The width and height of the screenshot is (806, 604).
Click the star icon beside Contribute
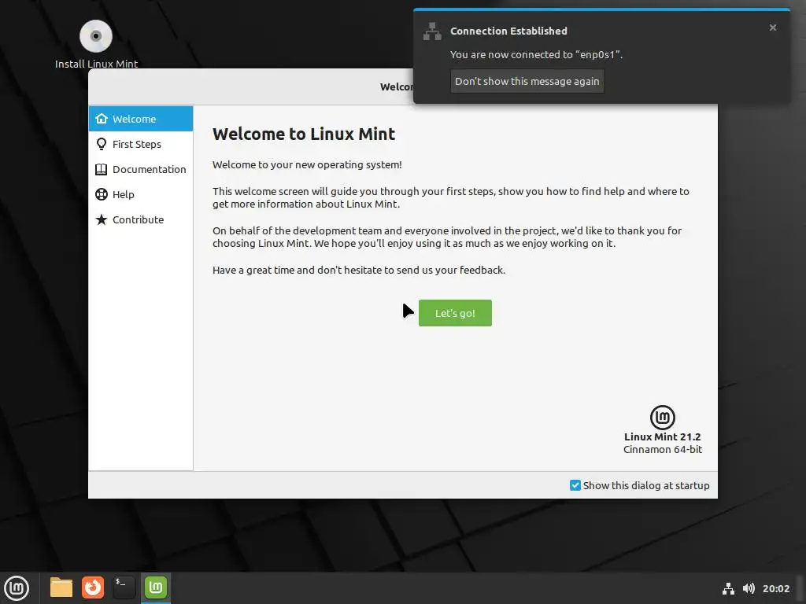[x=102, y=219]
